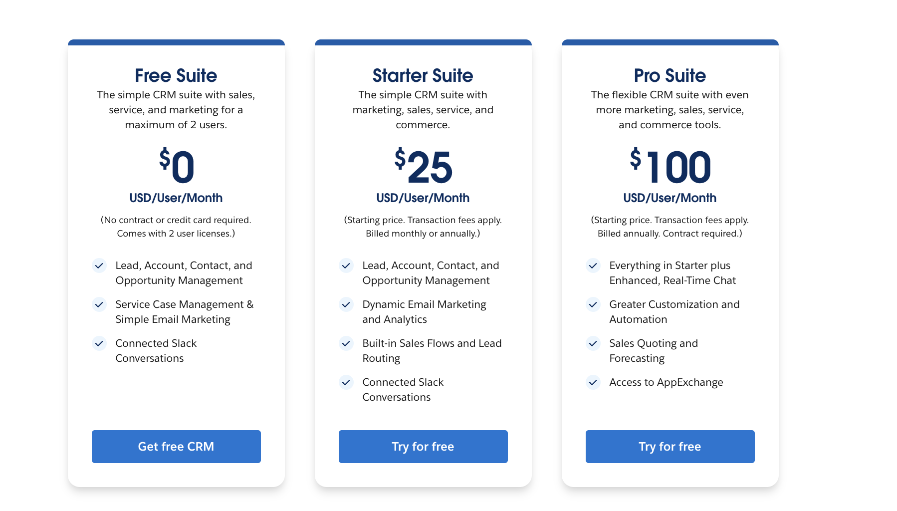
Task: Click checkmark beside Access to AppExchange
Action: pos(593,382)
